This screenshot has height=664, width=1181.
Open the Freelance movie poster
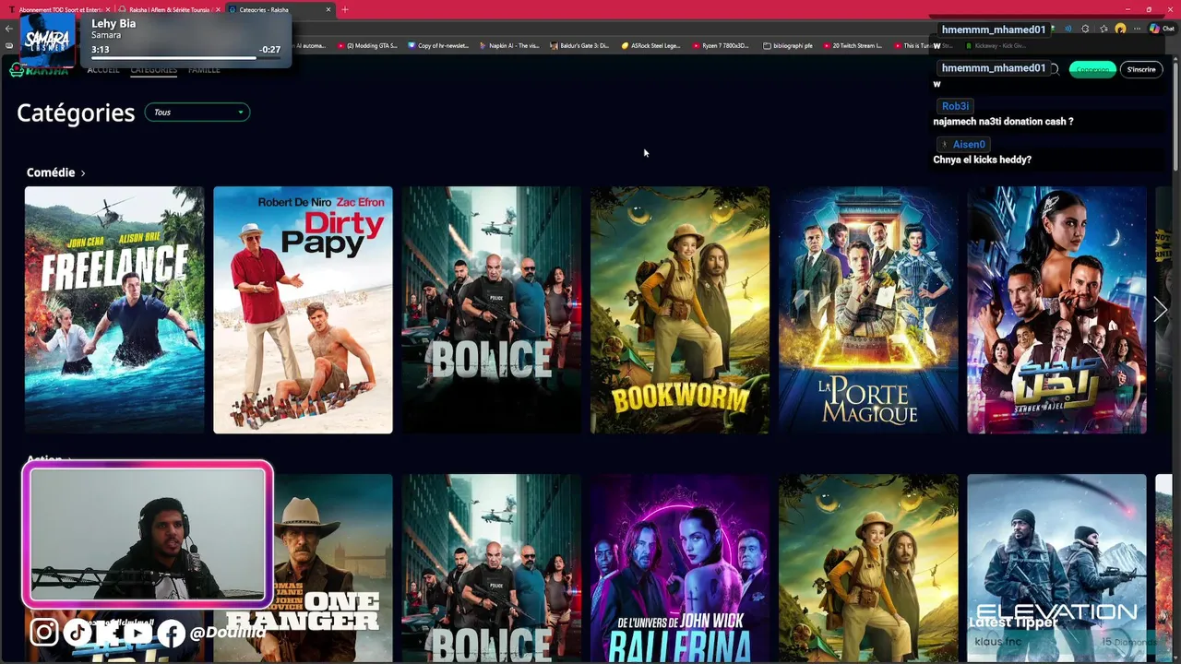(x=114, y=310)
